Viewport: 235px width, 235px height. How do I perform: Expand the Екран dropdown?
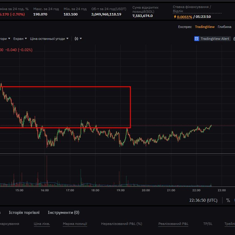coord(20,39)
